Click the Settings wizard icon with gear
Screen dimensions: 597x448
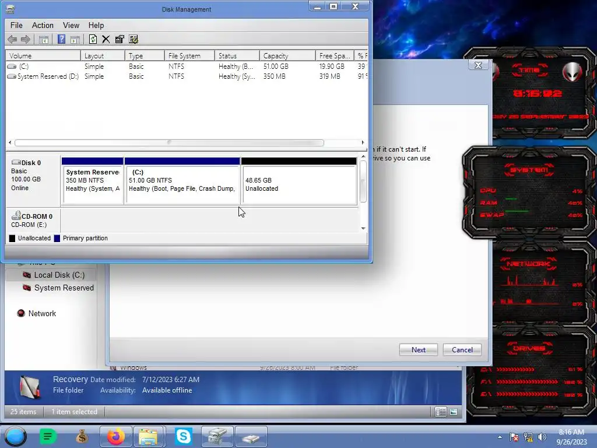tap(134, 39)
